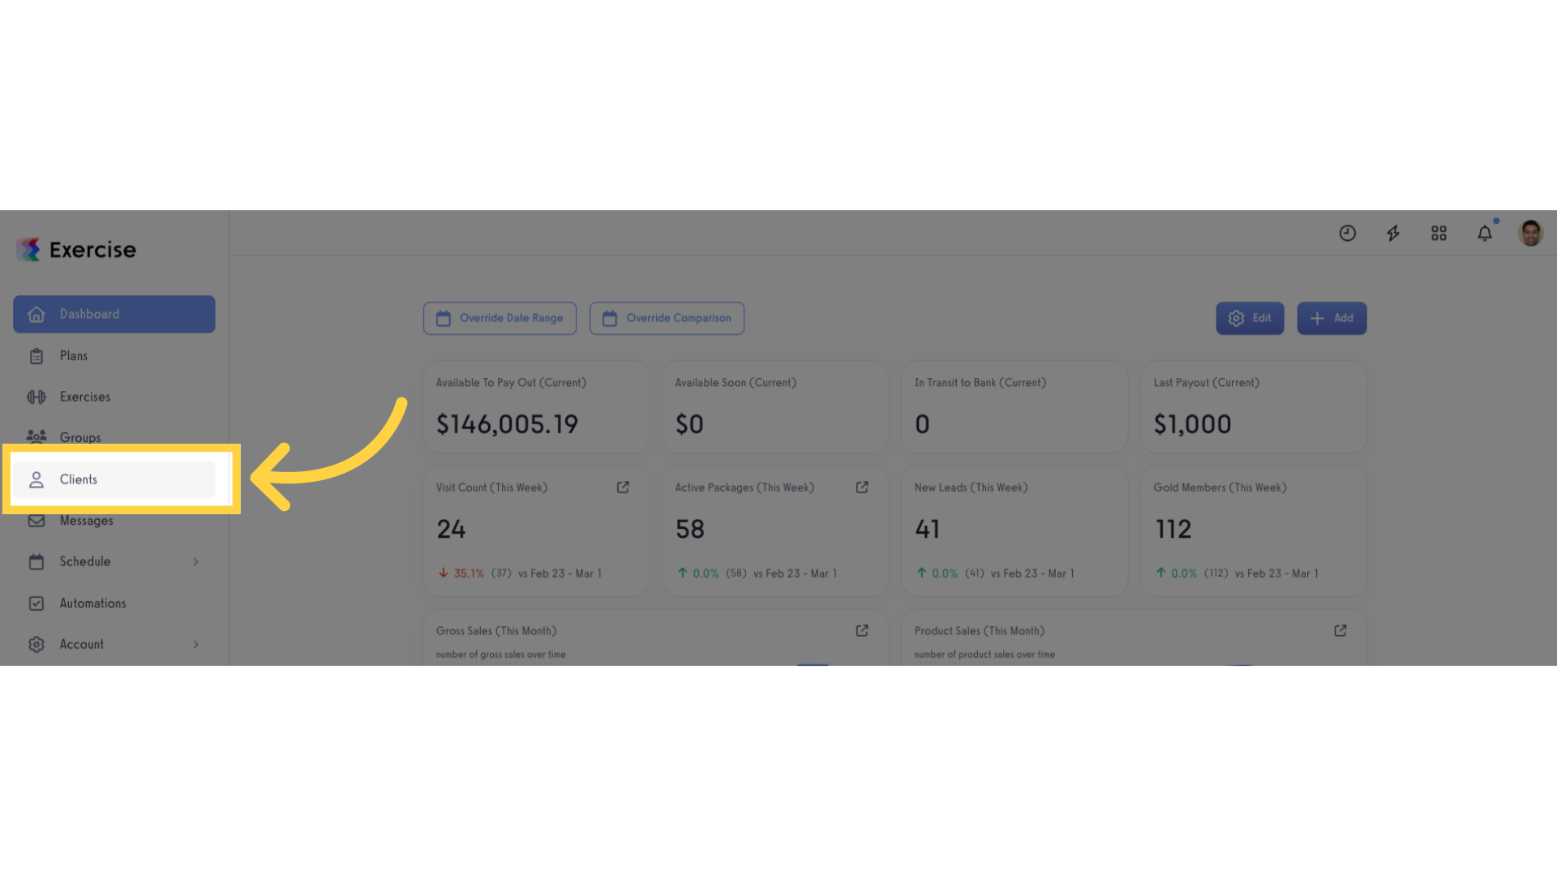Go to Exercises in the sidebar
The image size is (1557, 876).
coord(114,397)
